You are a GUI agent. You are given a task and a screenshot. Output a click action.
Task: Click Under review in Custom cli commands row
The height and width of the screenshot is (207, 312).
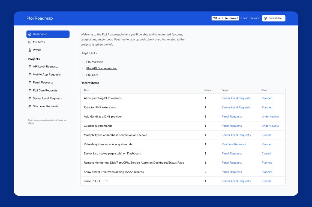pos(270,126)
